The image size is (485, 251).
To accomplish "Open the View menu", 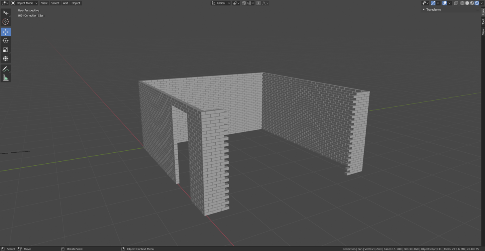I will coord(44,3).
